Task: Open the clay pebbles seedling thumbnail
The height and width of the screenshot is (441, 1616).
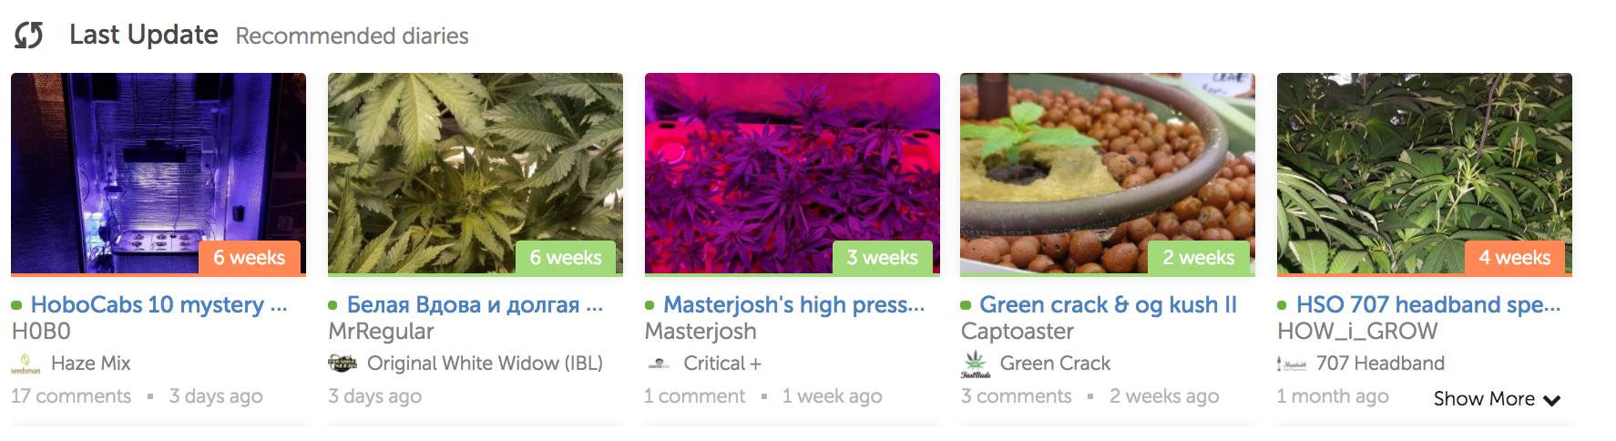Action: (x=1108, y=173)
